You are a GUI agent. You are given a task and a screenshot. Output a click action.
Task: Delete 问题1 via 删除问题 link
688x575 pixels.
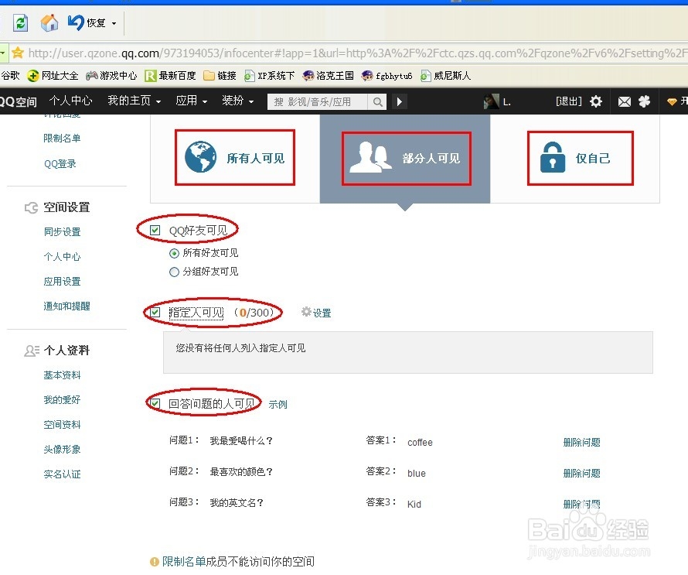[581, 442]
